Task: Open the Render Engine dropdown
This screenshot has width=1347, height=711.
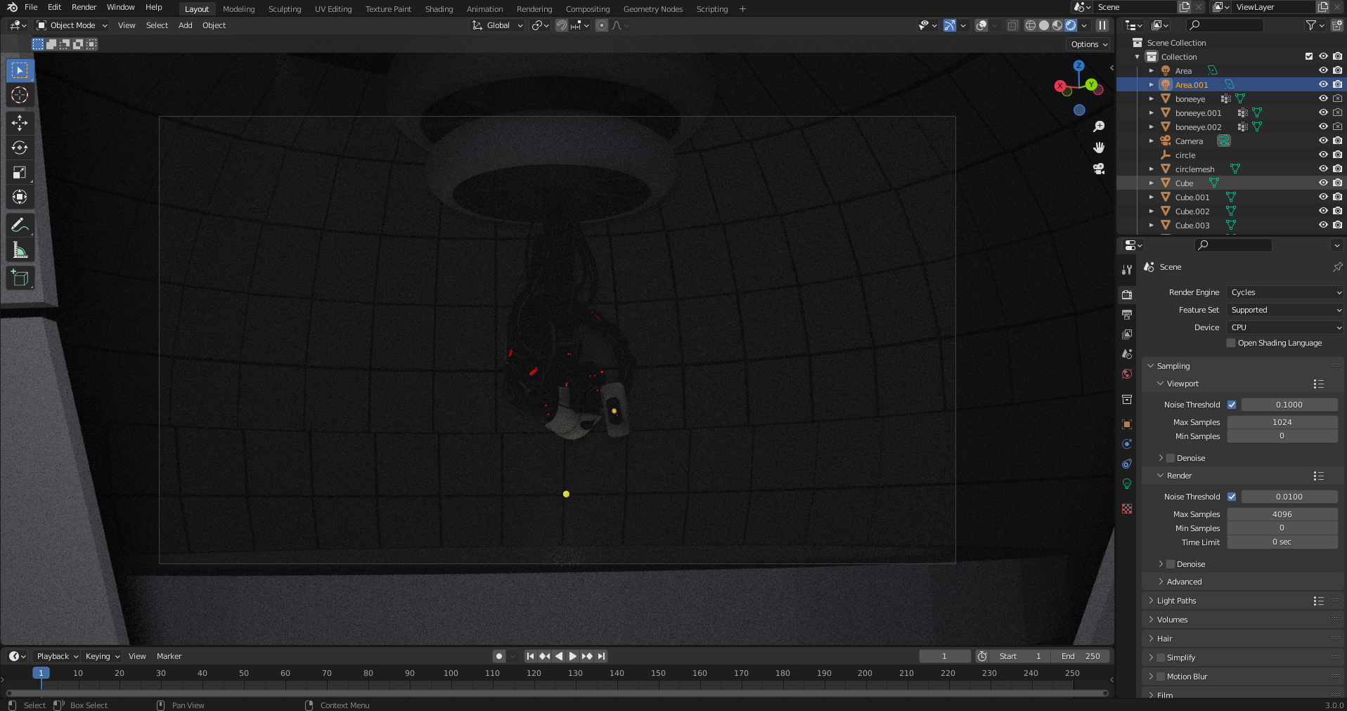Action: point(1284,292)
